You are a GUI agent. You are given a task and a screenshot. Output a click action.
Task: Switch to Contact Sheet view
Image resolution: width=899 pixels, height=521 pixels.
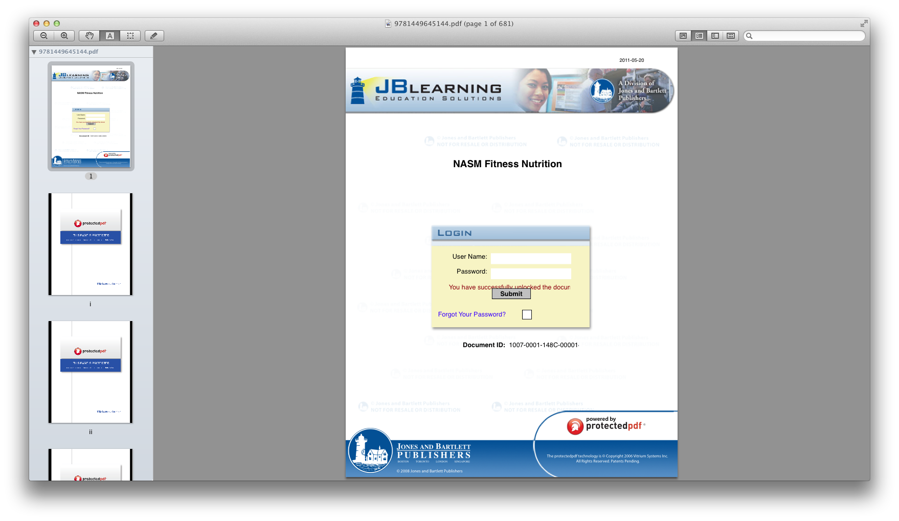[x=731, y=36]
